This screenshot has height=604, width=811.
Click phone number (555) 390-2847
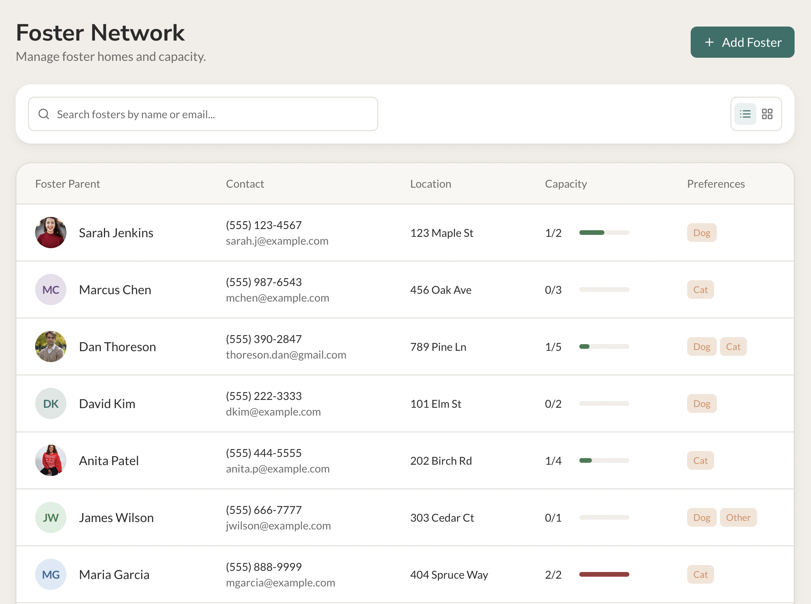pos(264,339)
